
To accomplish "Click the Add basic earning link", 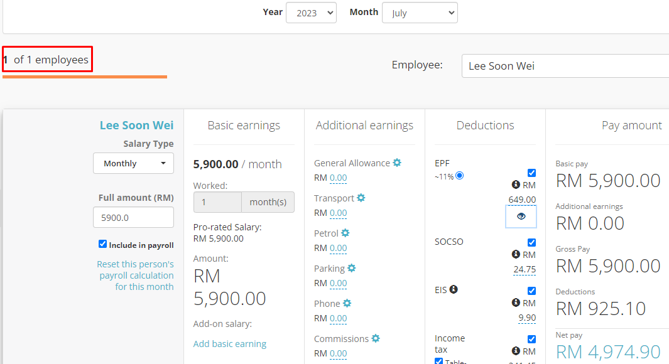I will point(230,344).
